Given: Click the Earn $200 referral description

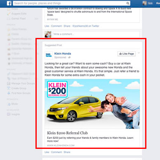Looking at the screenshot, I should point(90,139).
